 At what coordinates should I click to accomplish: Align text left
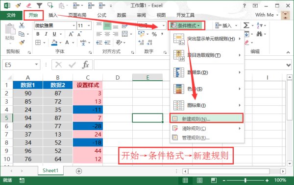pos(99,34)
